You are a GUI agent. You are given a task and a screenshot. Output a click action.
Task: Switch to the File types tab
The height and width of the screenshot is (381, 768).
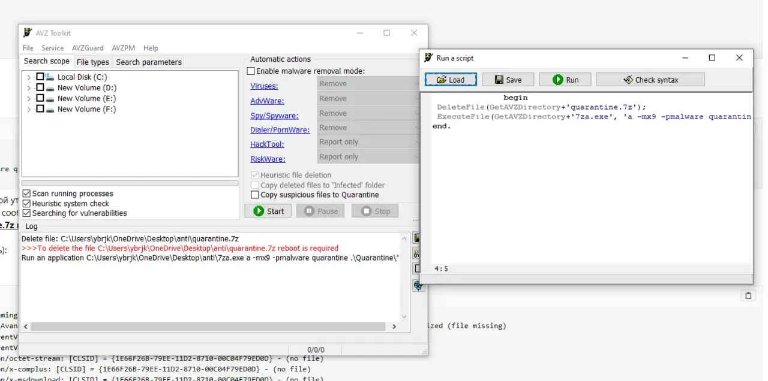93,62
